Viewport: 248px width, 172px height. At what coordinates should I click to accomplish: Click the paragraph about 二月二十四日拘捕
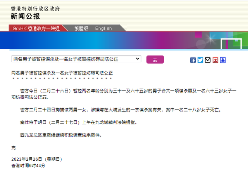point(121,110)
